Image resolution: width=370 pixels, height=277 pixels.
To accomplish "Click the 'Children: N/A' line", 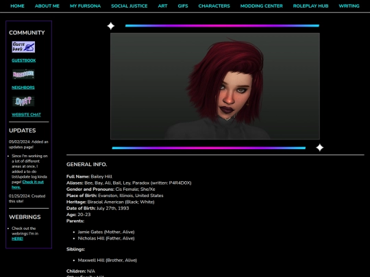I will 81,272.
